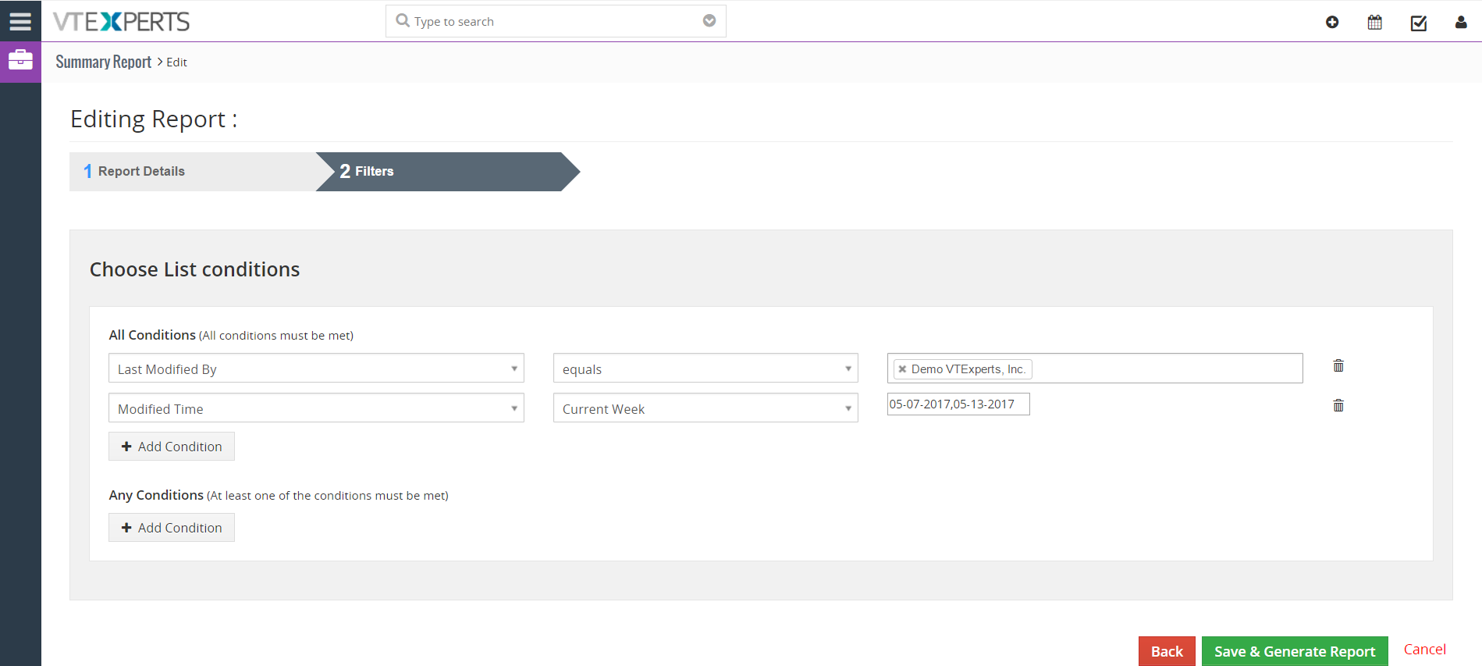Click the Choose List conditions heading

coord(194,269)
